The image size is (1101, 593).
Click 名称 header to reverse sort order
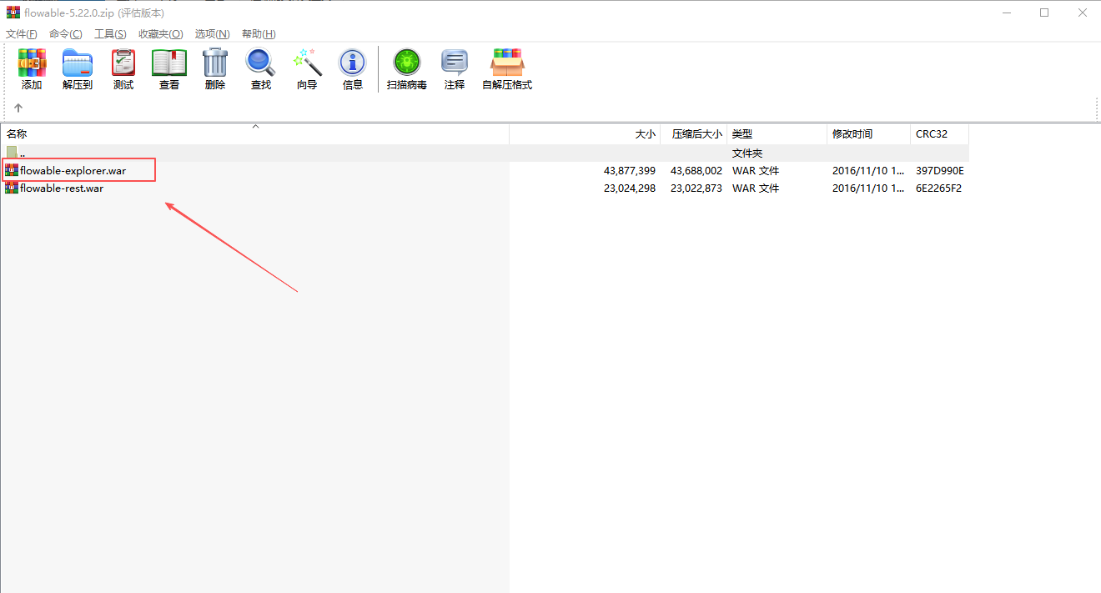coord(18,133)
